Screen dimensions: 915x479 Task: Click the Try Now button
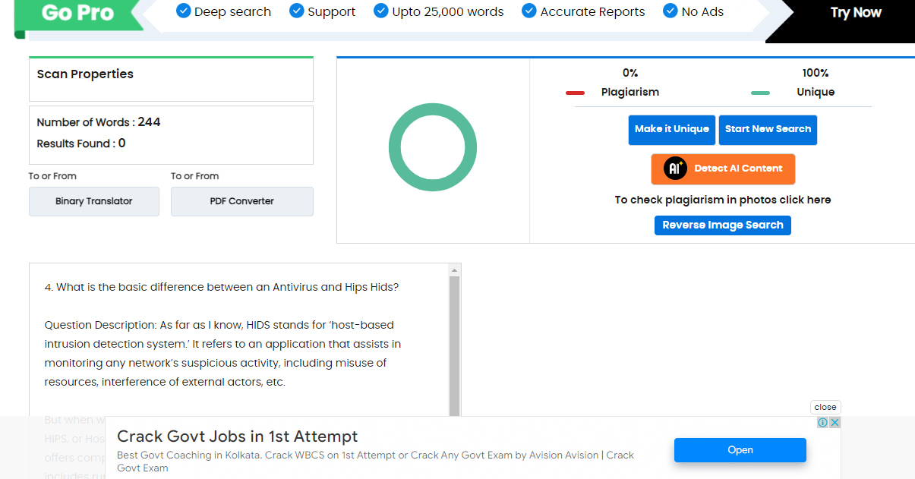pos(855,13)
